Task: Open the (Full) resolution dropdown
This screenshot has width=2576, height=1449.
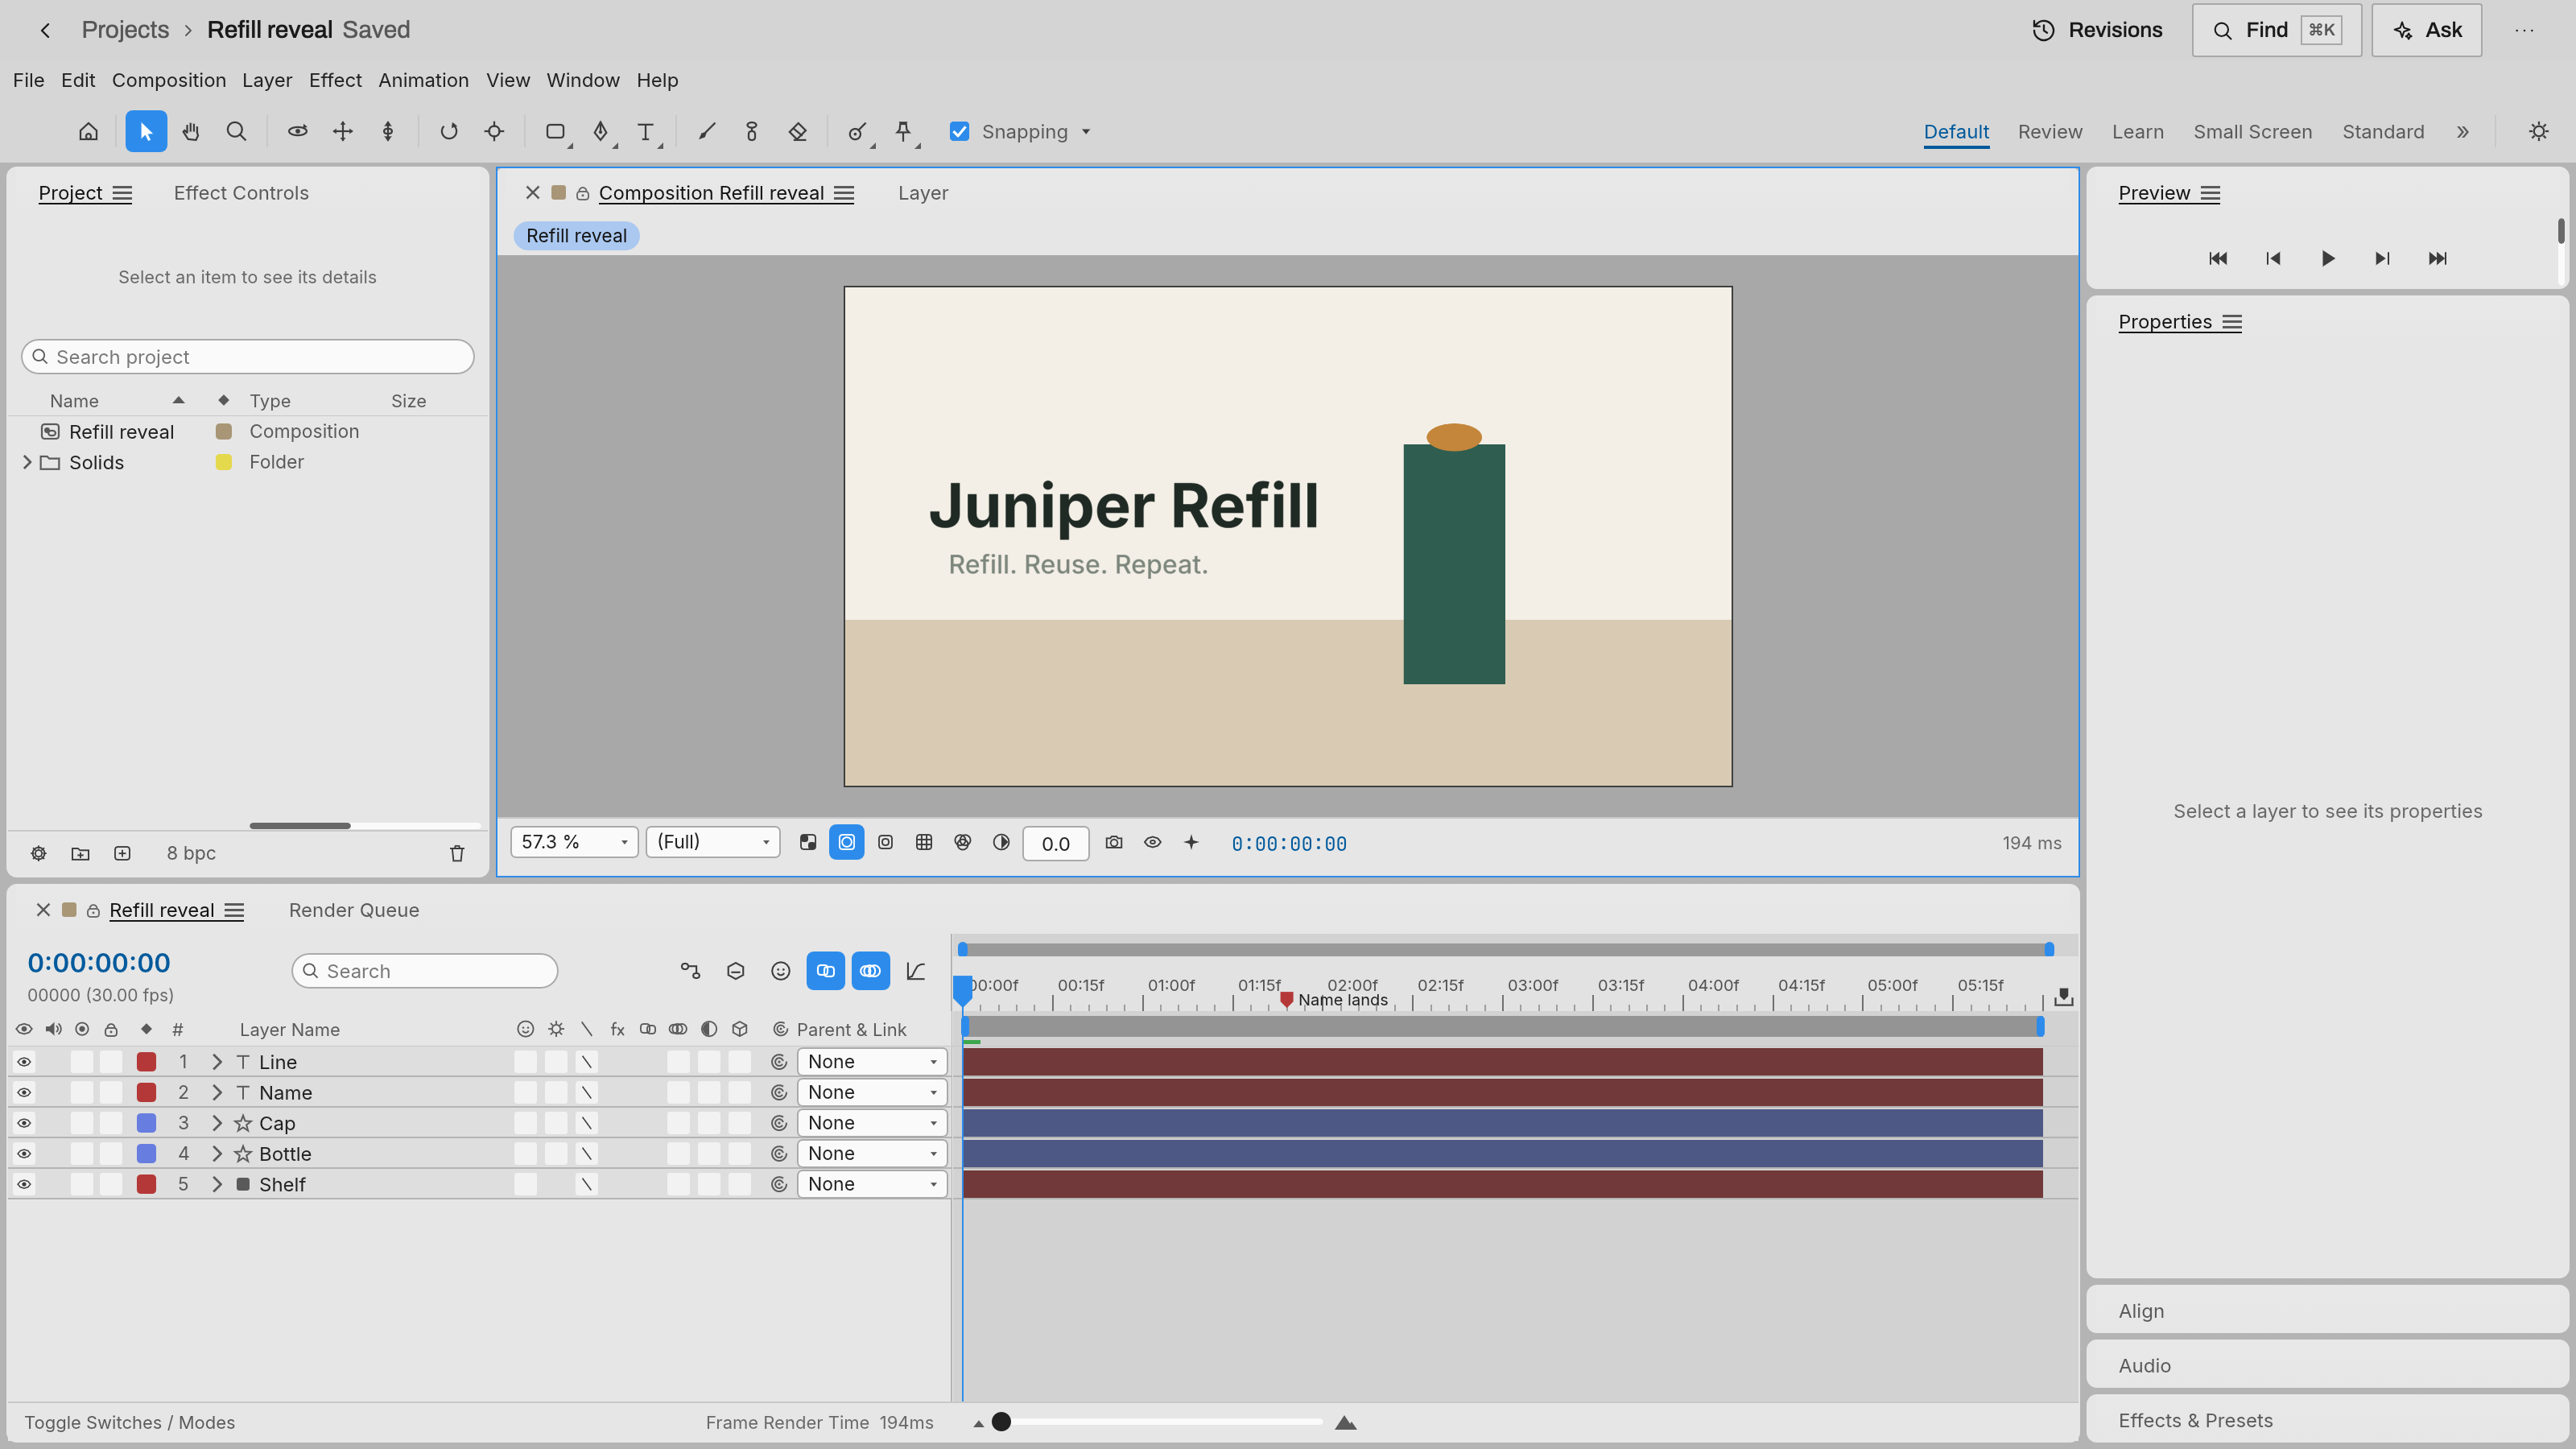Action: [713, 842]
